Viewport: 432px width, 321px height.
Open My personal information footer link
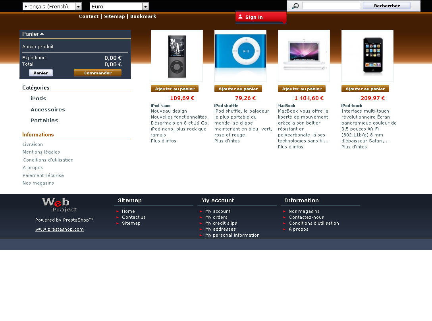point(232,235)
